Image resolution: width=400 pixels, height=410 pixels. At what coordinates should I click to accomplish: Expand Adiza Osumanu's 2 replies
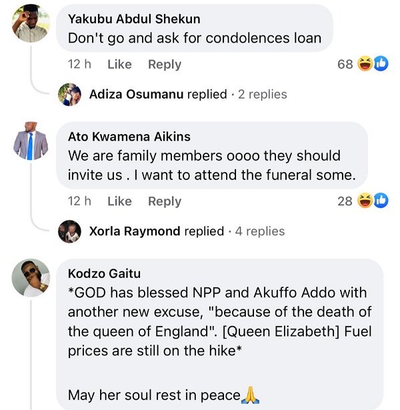pos(262,95)
